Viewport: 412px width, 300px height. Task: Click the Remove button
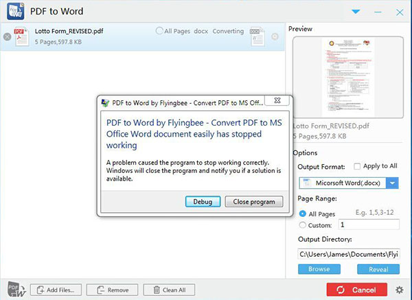coord(112,290)
